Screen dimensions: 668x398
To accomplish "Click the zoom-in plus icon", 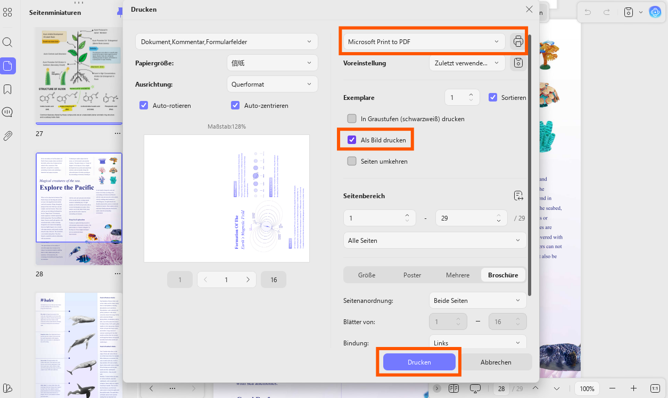I will (x=633, y=388).
